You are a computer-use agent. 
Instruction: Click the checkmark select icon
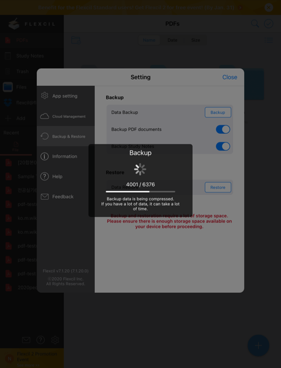point(269,24)
